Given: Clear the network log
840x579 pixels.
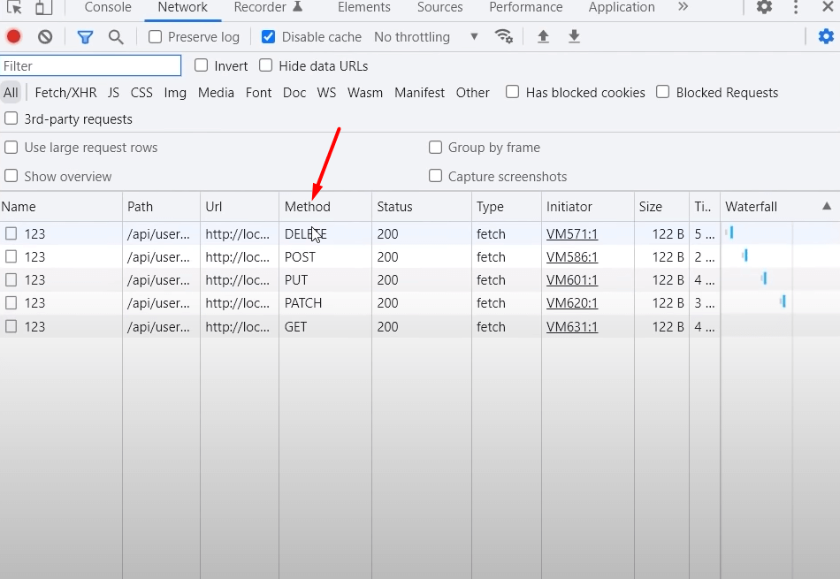Looking at the screenshot, I should [45, 37].
